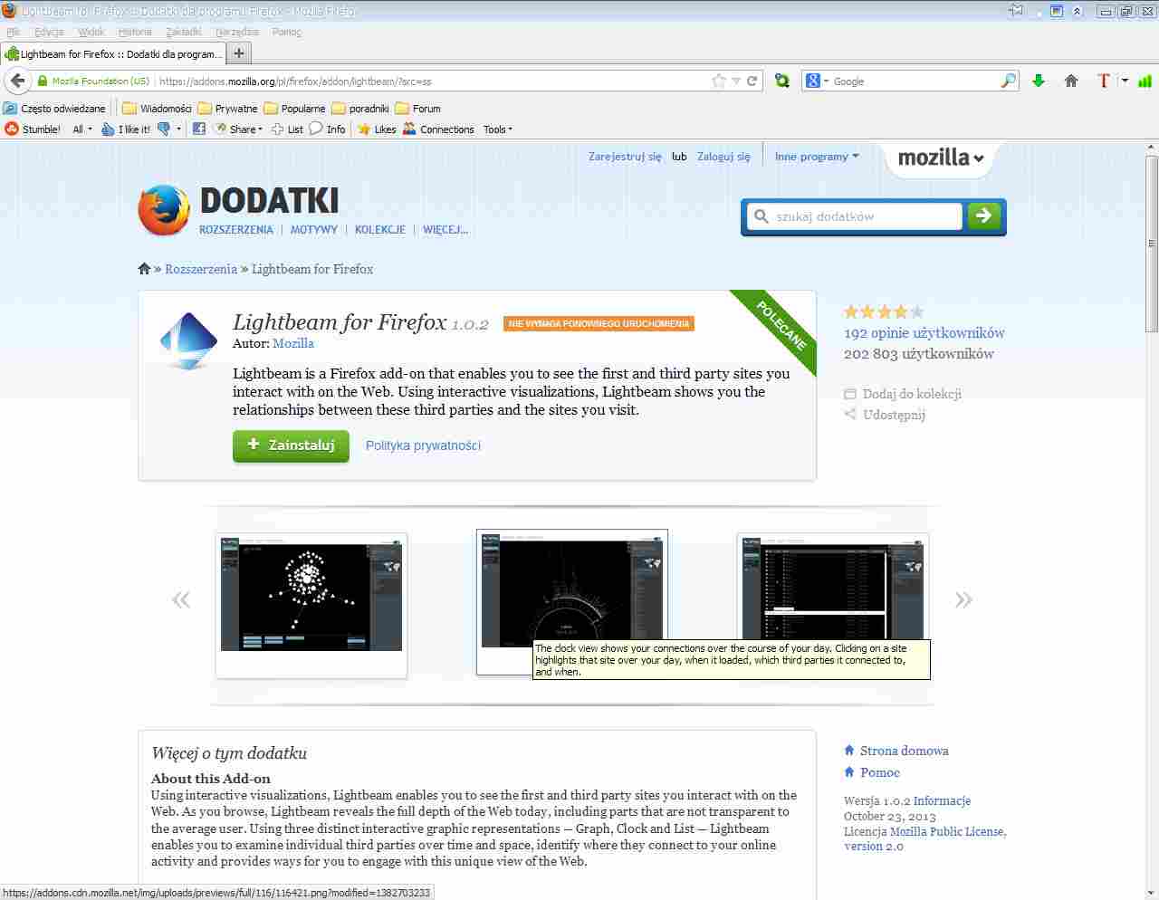Open the 192 opinie użytkowników reviews link
The image size is (1159, 900).
(x=924, y=332)
